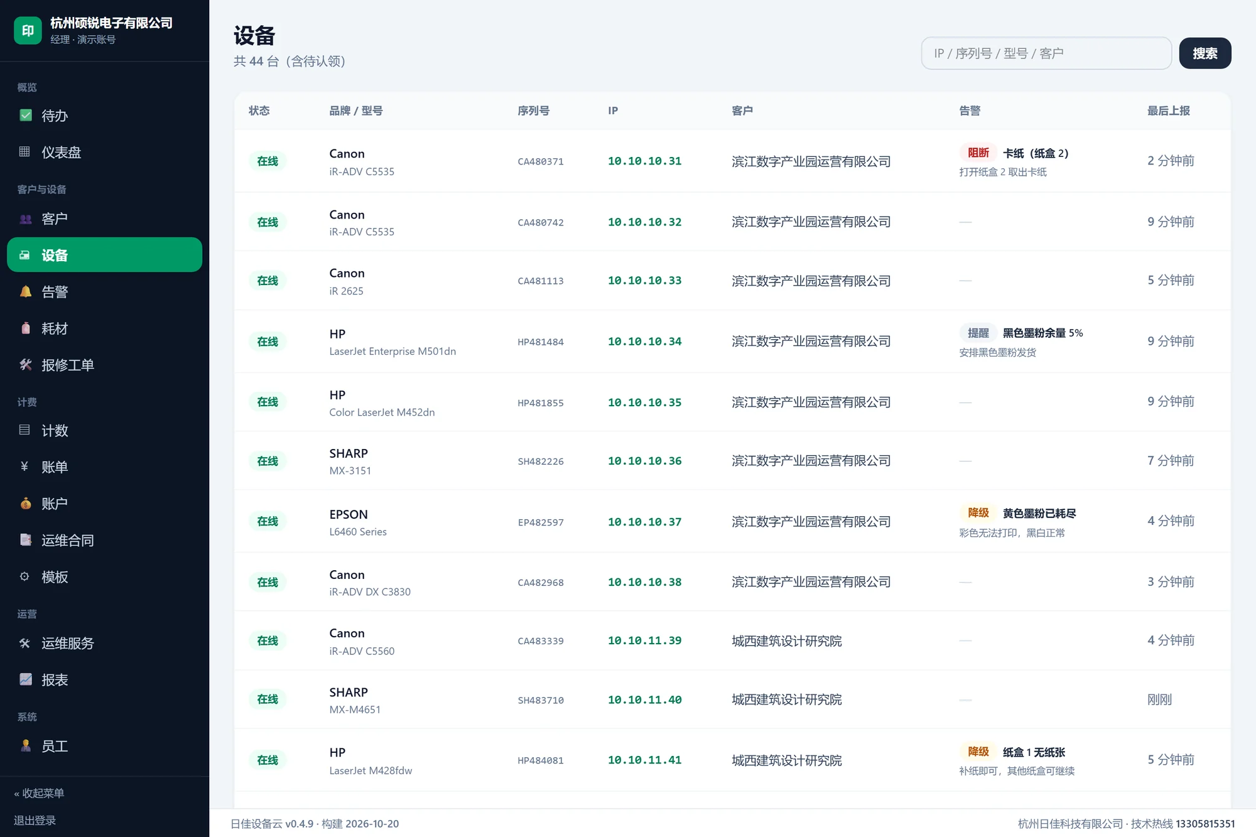The height and width of the screenshot is (837, 1256).
Task: Click the 品牌 / 型号 column header
Action: [356, 111]
